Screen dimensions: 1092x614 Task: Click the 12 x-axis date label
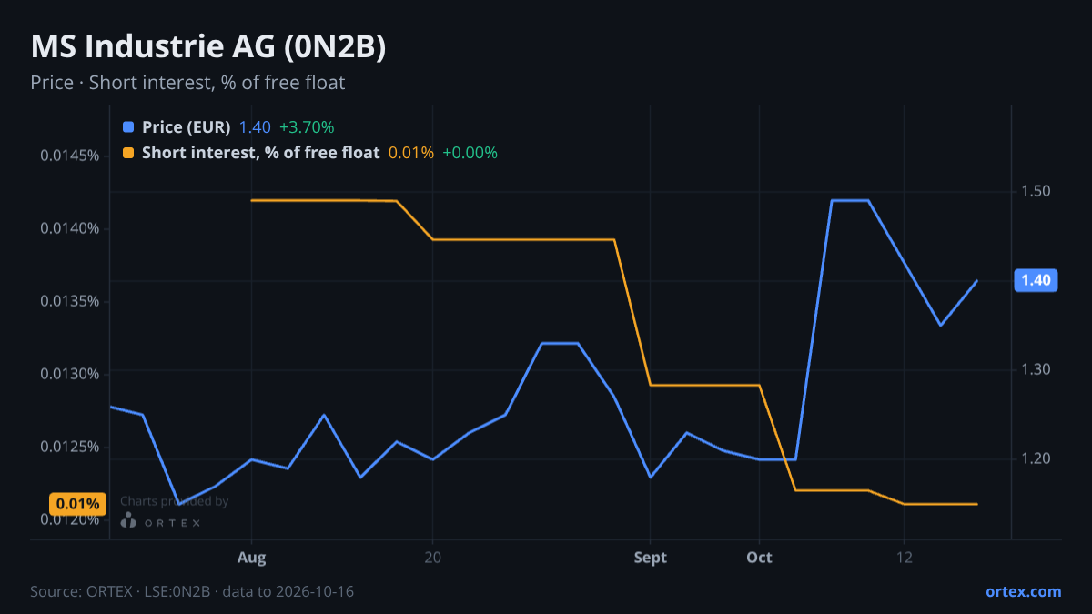point(904,557)
